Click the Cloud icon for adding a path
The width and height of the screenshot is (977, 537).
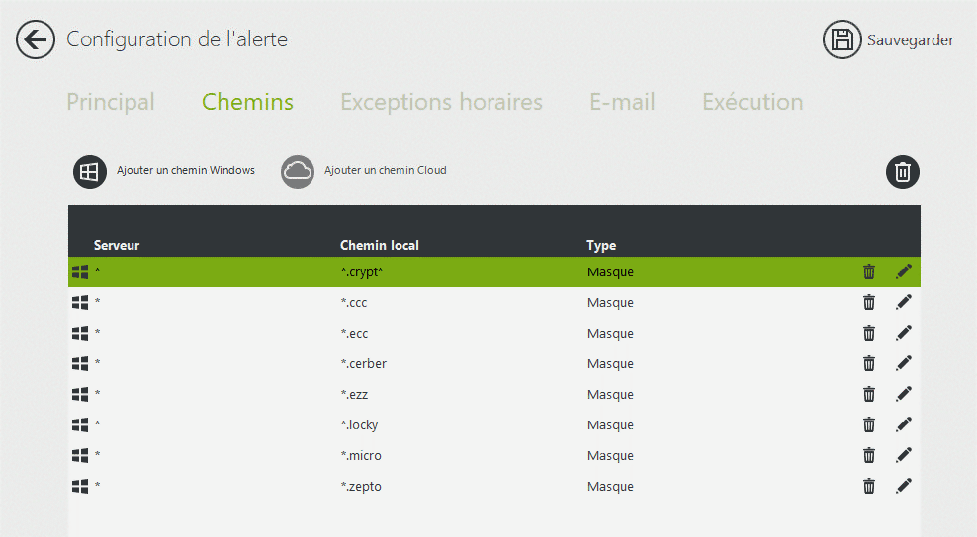pyautogui.click(x=298, y=171)
